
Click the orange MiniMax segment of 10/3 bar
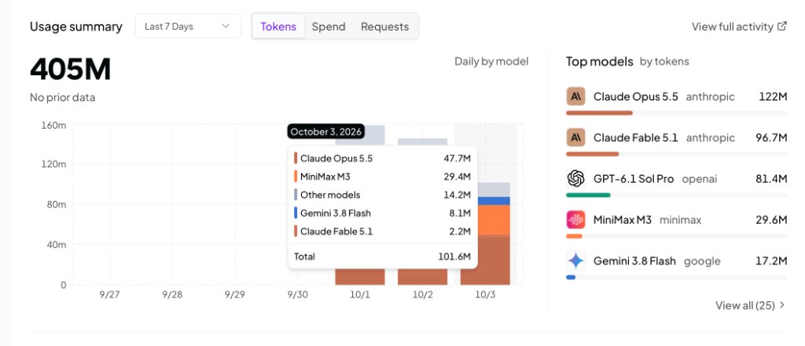pos(494,220)
